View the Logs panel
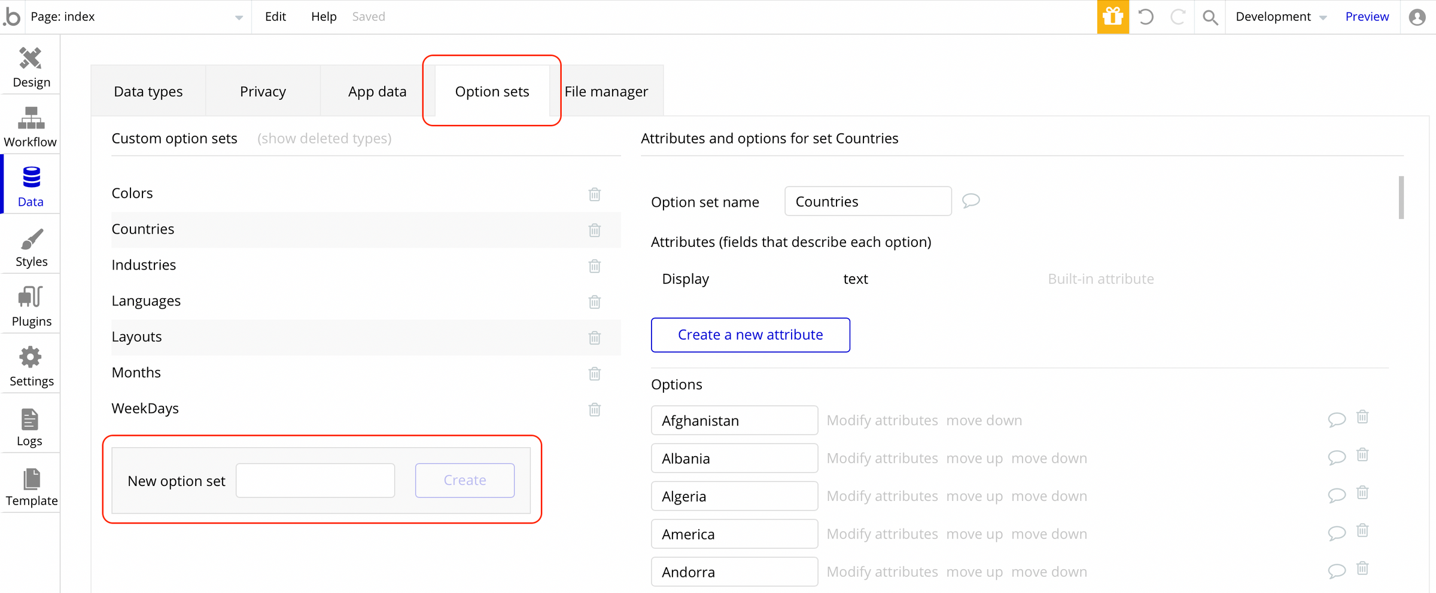This screenshot has width=1436, height=593. [31, 424]
